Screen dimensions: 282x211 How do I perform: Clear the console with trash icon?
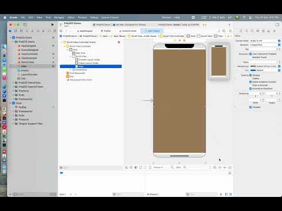tap(221, 194)
